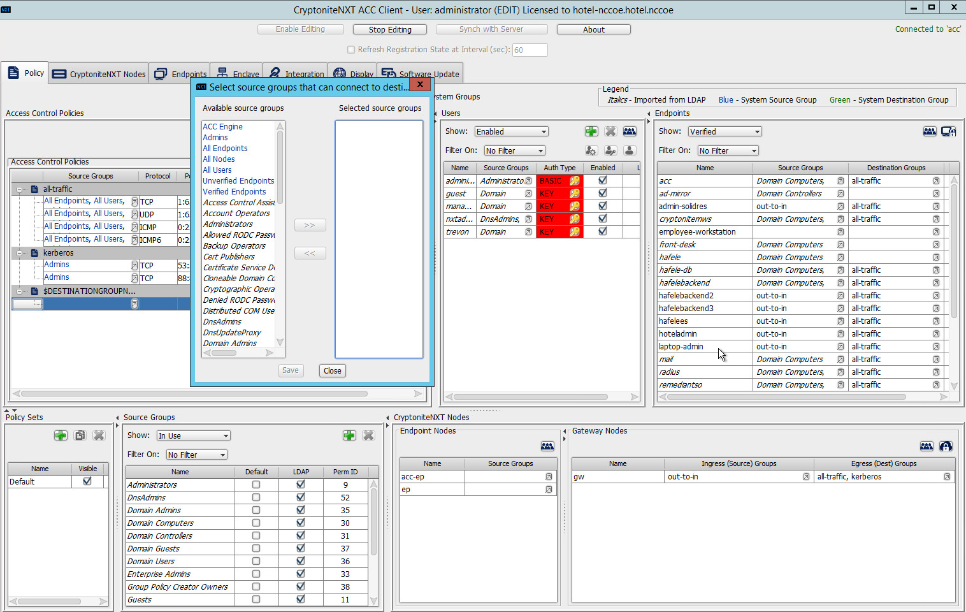Screen dimensions: 966x612
Task: Open Users Filter On dropdown
Action: pyautogui.click(x=515, y=150)
